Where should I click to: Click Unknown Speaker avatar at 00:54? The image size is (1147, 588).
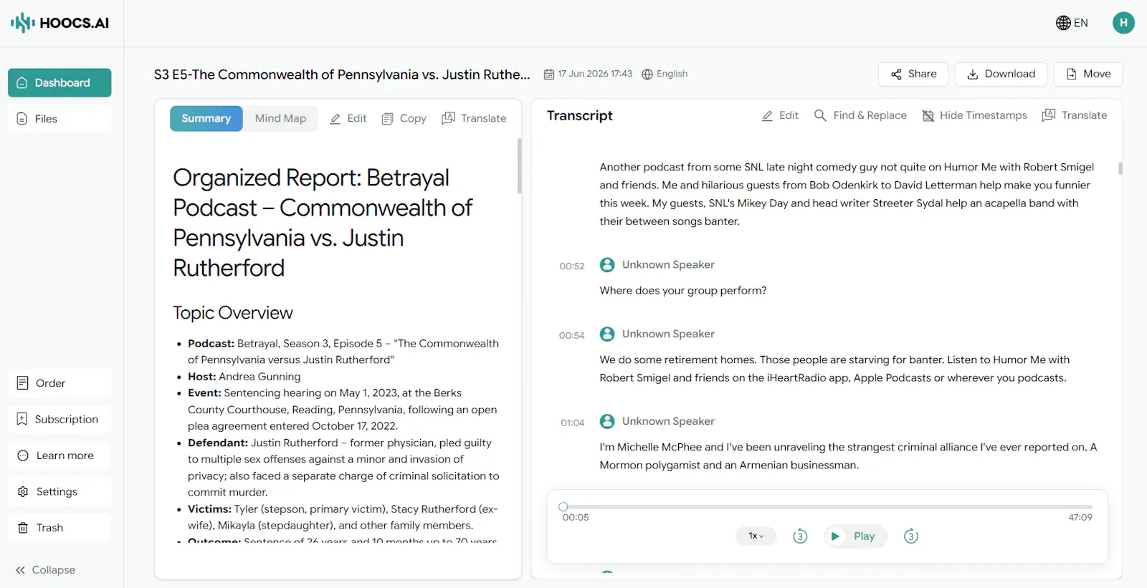point(607,334)
